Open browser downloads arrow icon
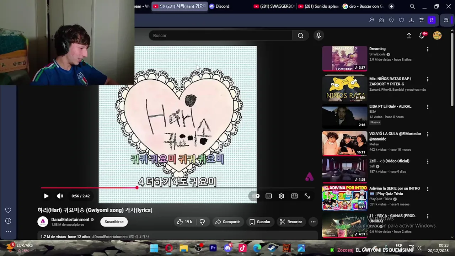455x256 pixels. click(412, 20)
